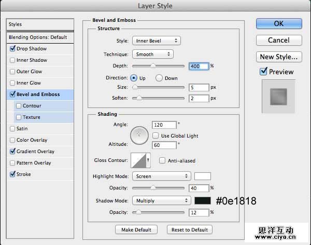
Task: Expand the Technique dropdown set to Smooth
Action: click(x=153, y=54)
